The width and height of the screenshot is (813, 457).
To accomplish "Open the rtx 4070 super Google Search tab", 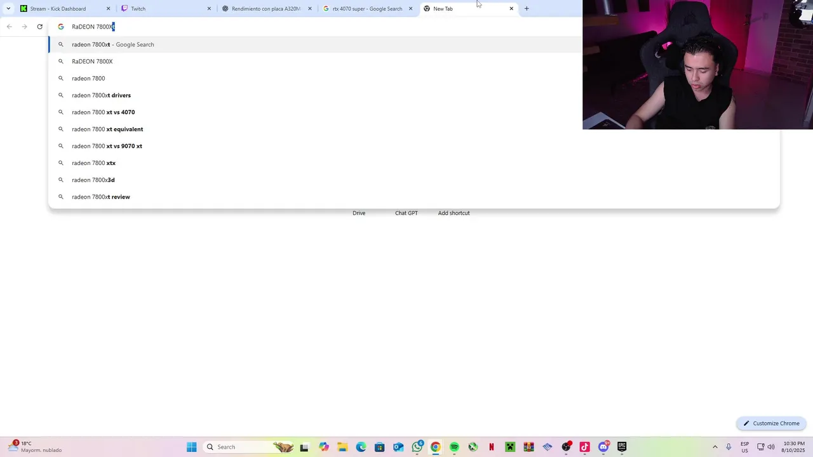I will tap(367, 9).
